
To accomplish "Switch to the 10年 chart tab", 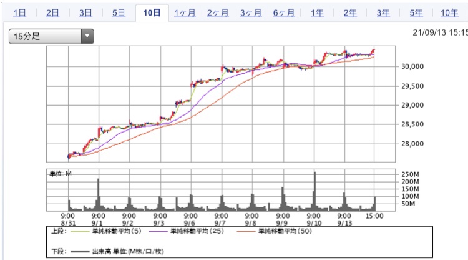I will (x=449, y=13).
